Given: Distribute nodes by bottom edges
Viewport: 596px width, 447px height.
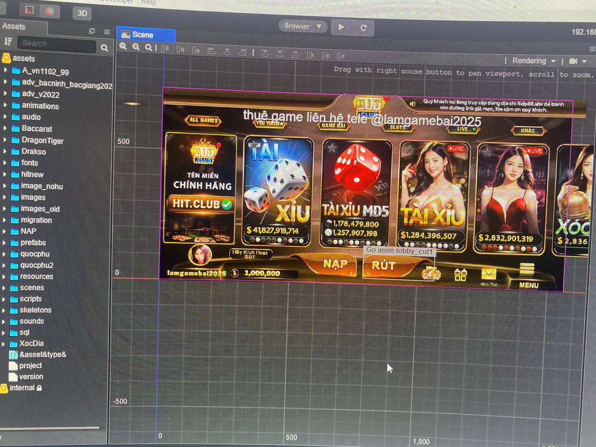Looking at the screenshot, I should pyautogui.click(x=295, y=54).
